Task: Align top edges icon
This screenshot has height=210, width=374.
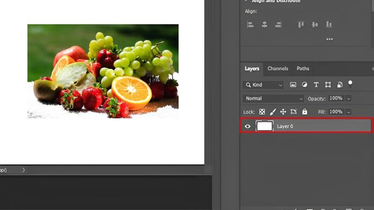Action: [301, 25]
